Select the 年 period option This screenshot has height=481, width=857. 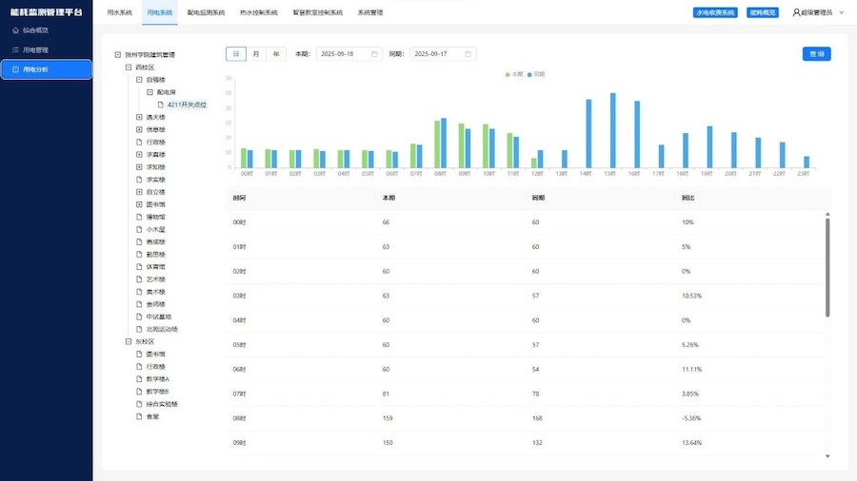(276, 54)
